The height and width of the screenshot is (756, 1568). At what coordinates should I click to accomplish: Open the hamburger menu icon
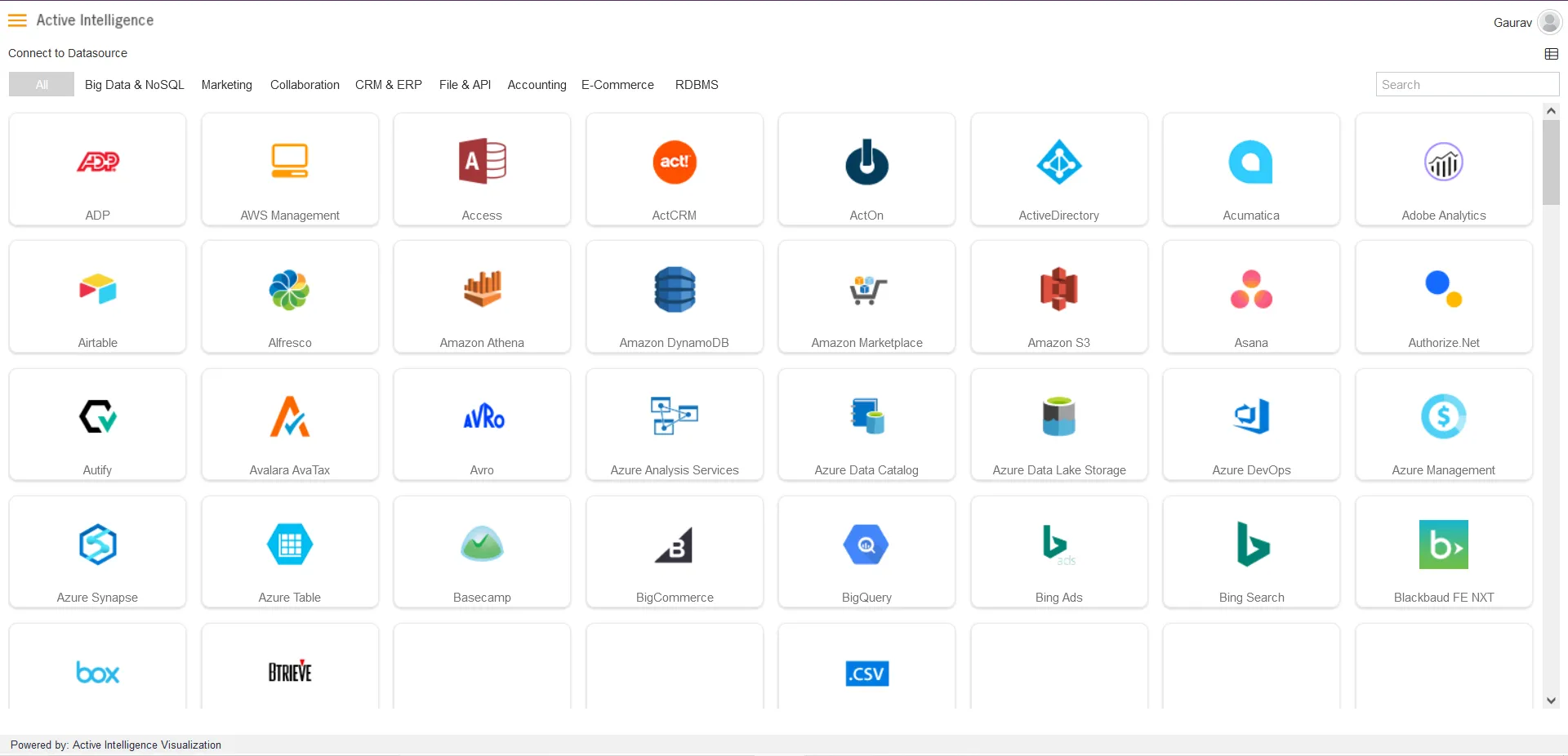(x=17, y=20)
